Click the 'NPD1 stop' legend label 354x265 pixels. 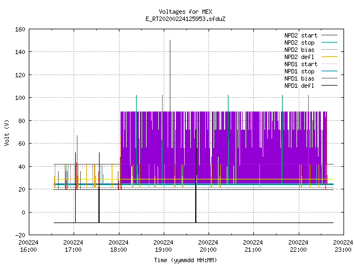(x=299, y=71)
